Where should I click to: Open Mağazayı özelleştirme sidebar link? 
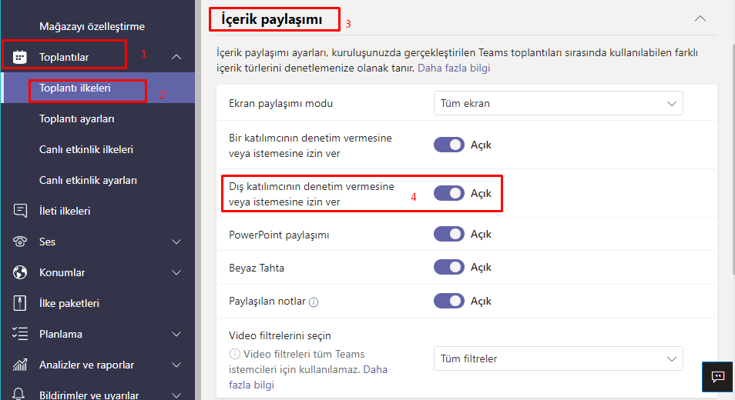click(92, 26)
